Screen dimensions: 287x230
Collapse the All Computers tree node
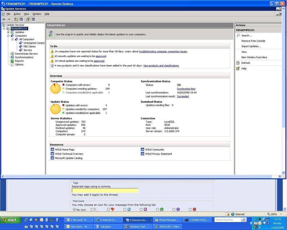click(x=12, y=39)
